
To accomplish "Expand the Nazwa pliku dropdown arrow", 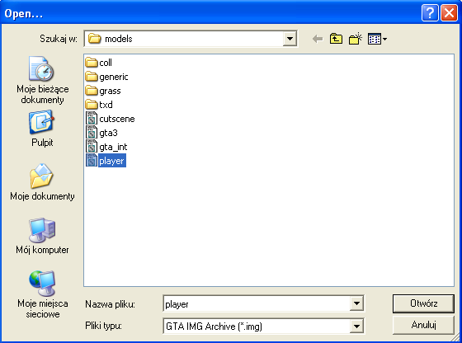I will (356, 303).
